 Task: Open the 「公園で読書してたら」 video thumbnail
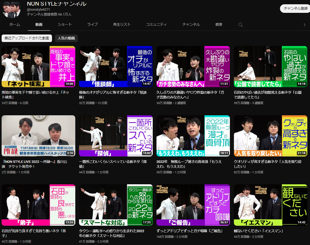(271, 67)
